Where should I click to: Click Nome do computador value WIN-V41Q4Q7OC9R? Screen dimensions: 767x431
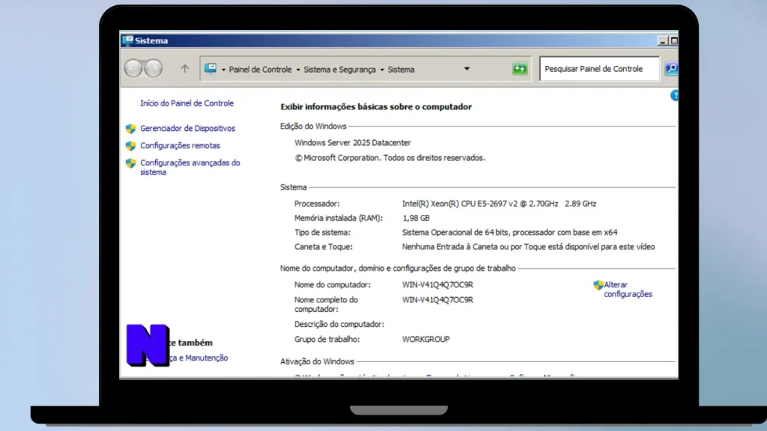tap(437, 284)
